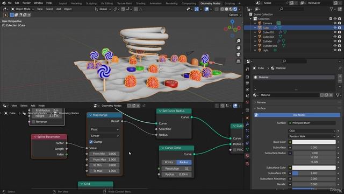The height and width of the screenshot is (194, 344).
Task: Hide Cube.001 in the outliner
Action: 335,32
